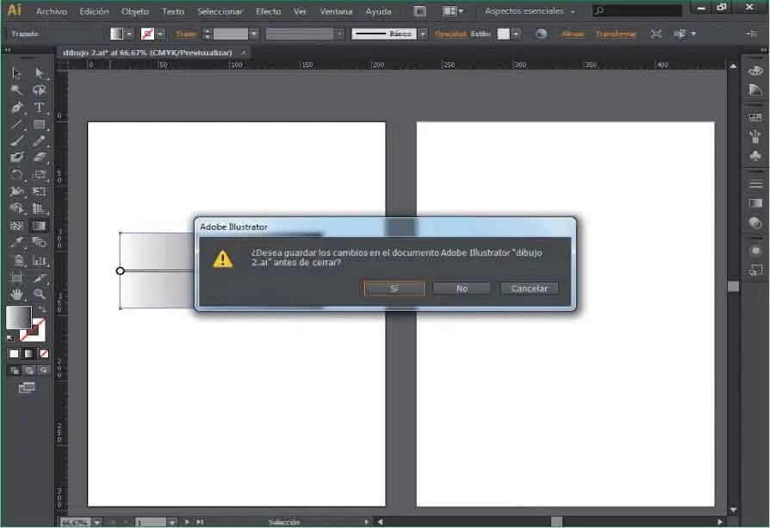Select the Free Transform tool
The image size is (770, 528).
40,191
